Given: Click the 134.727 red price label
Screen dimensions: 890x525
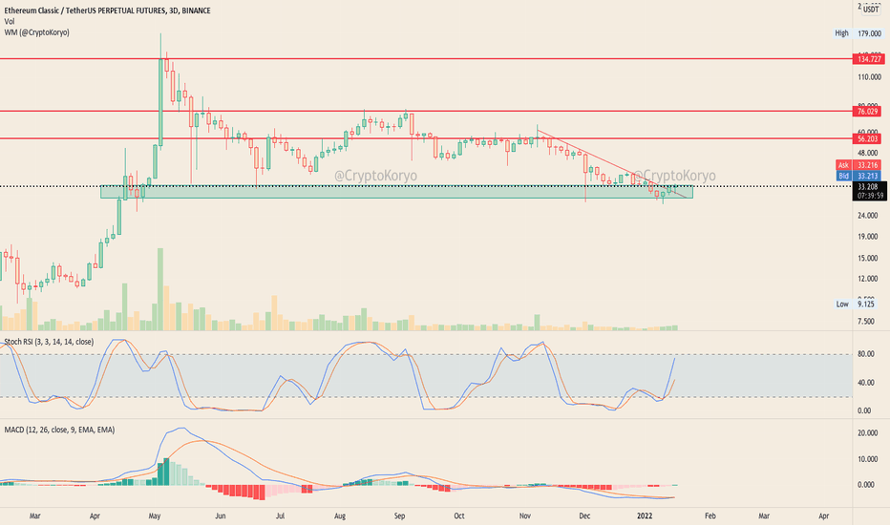Looking at the screenshot, I should [x=869, y=59].
